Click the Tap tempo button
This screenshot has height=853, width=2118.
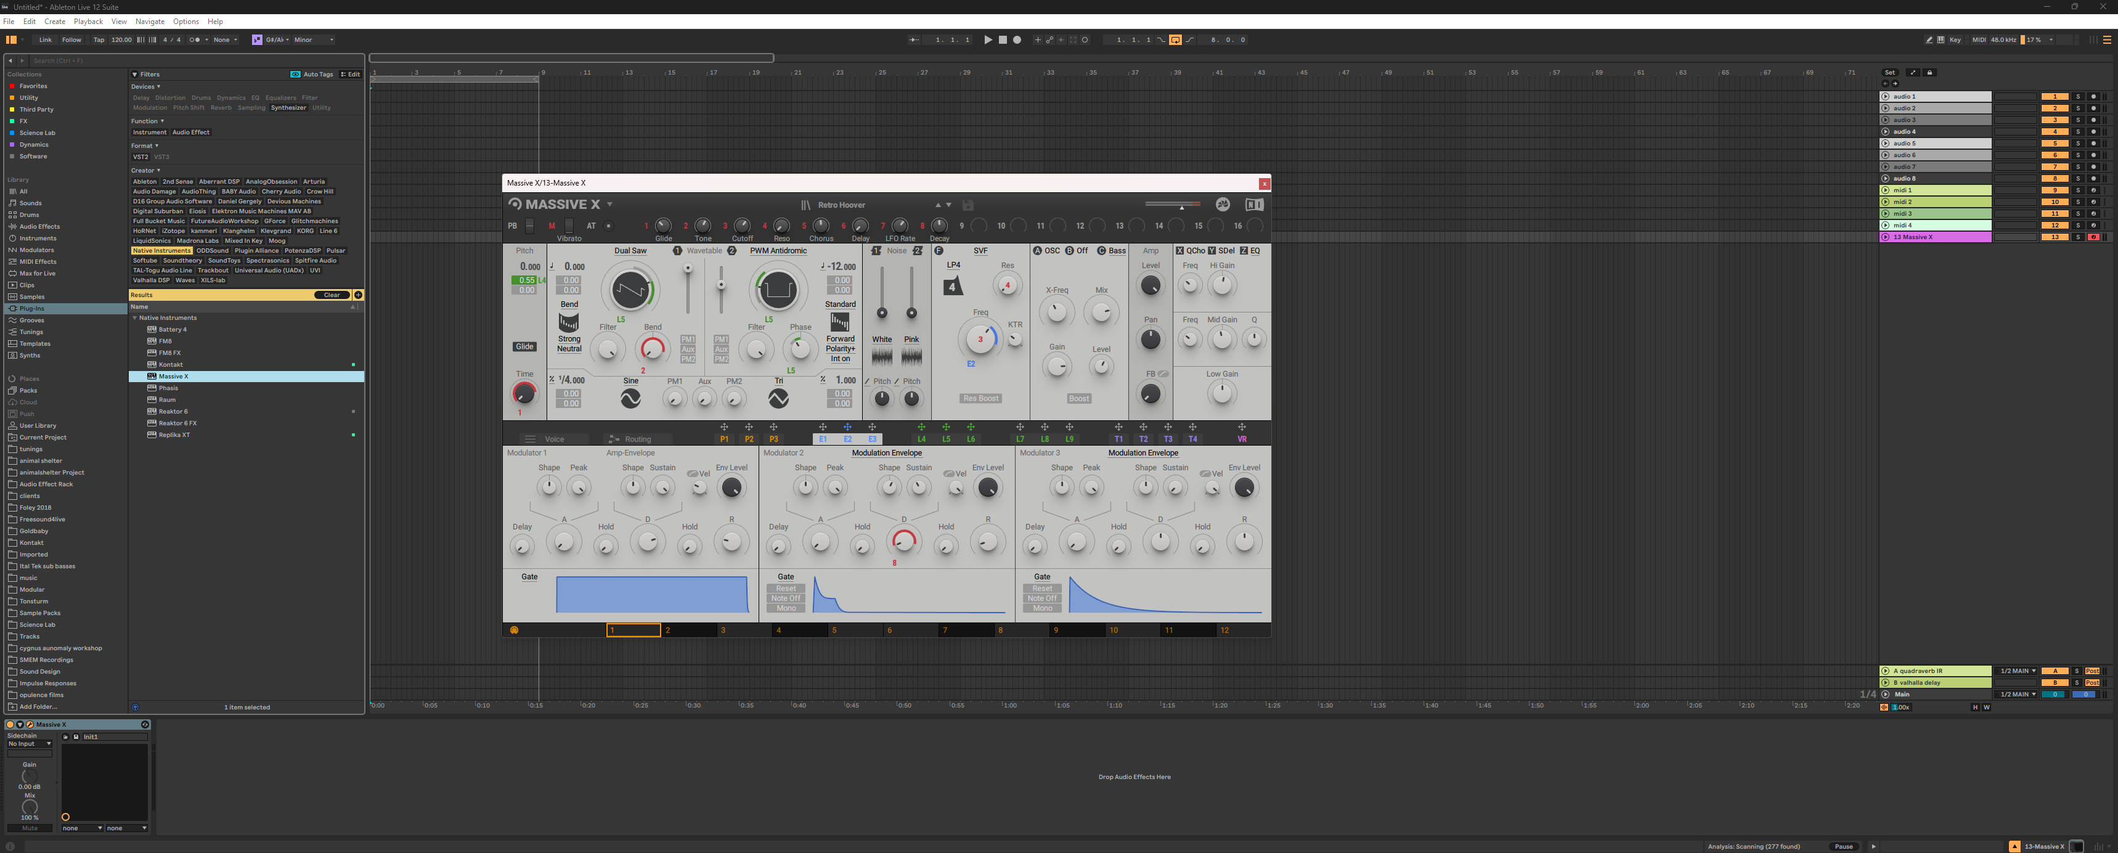99,39
